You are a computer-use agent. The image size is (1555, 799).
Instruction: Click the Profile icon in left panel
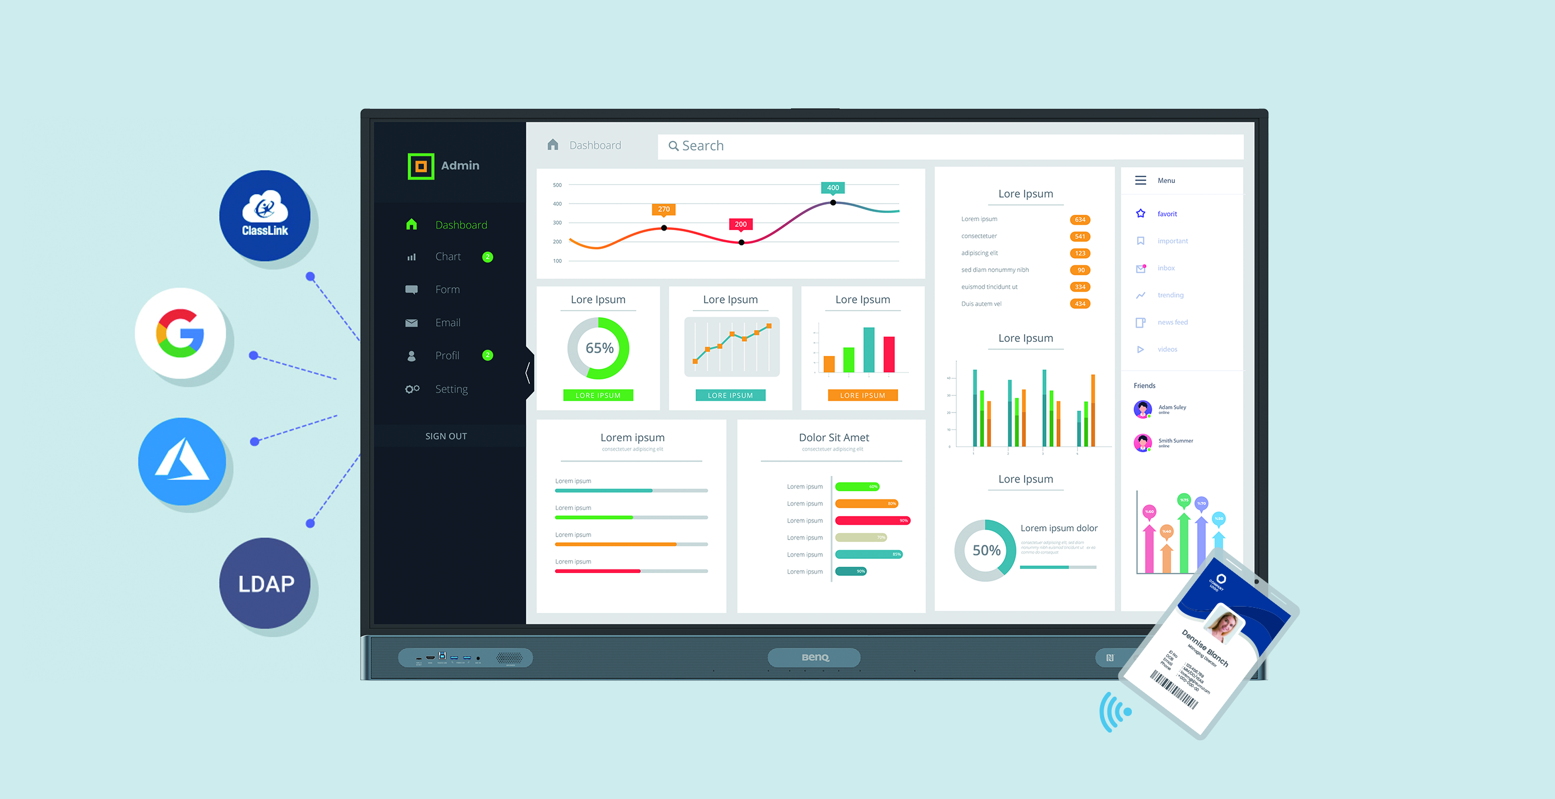tap(415, 354)
